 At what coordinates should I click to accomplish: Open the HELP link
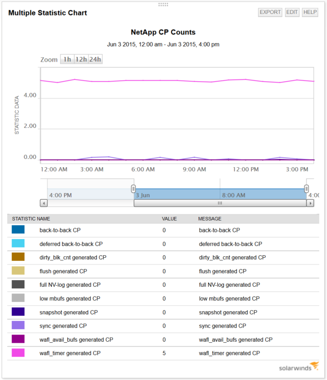(x=310, y=12)
